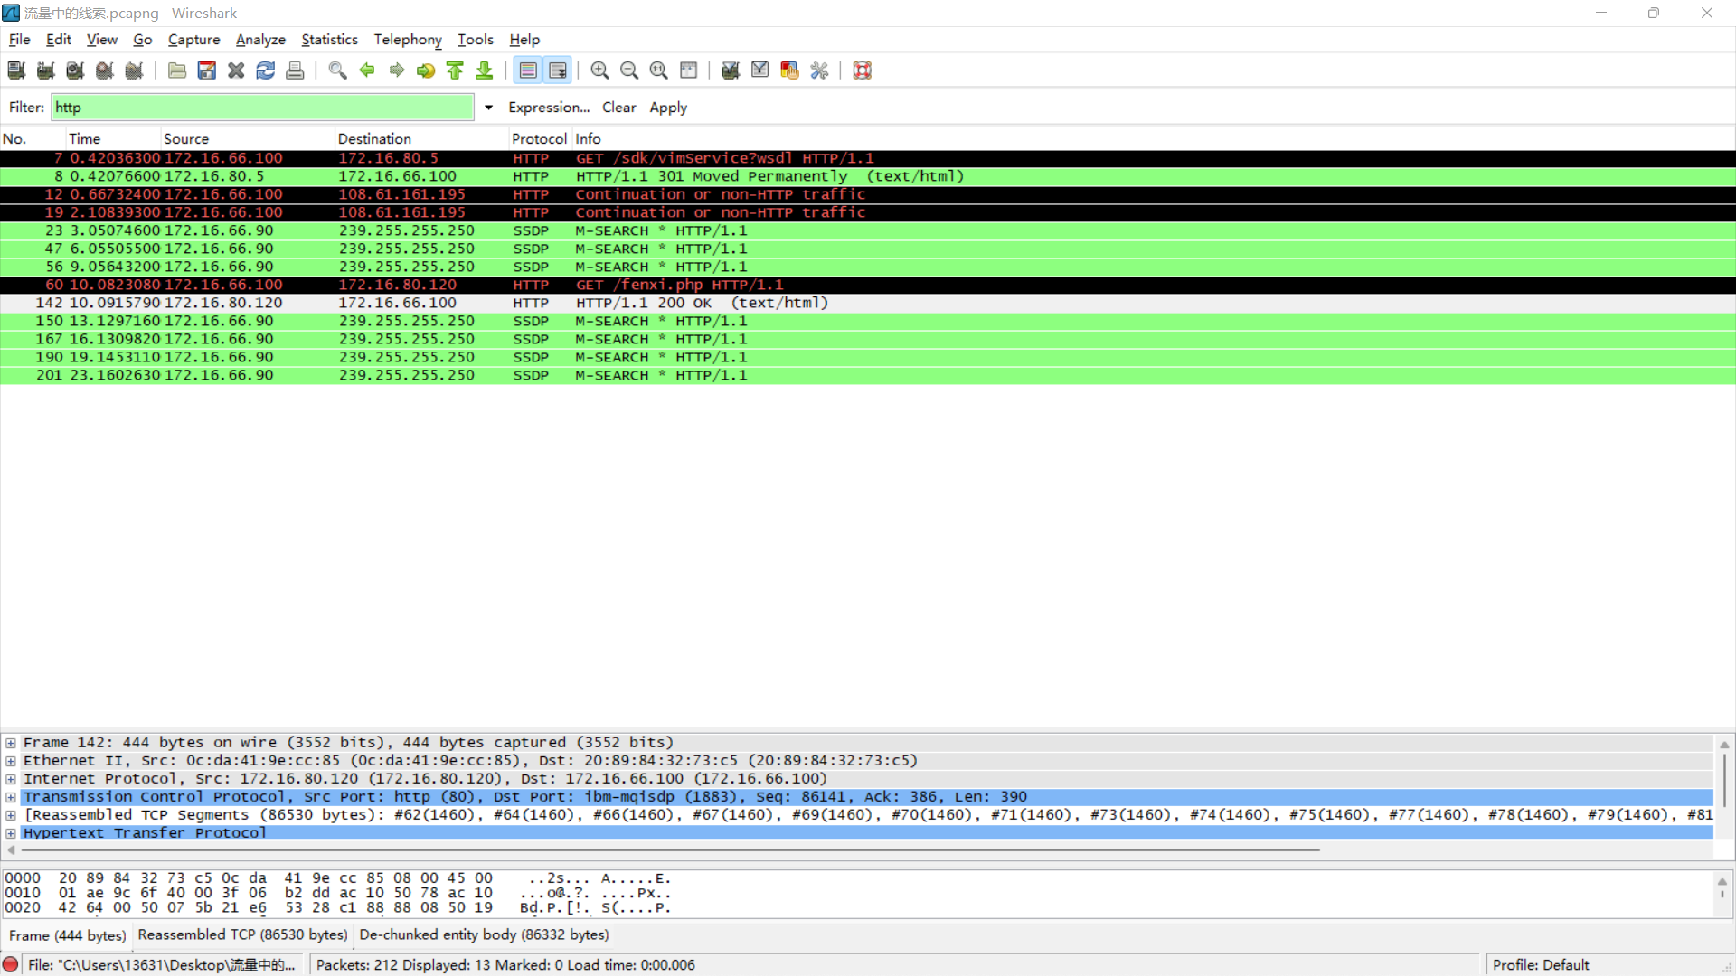This screenshot has width=1736, height=976.
Task: Click the Help lifebuoy icon
Action: (x=862, y=70)
